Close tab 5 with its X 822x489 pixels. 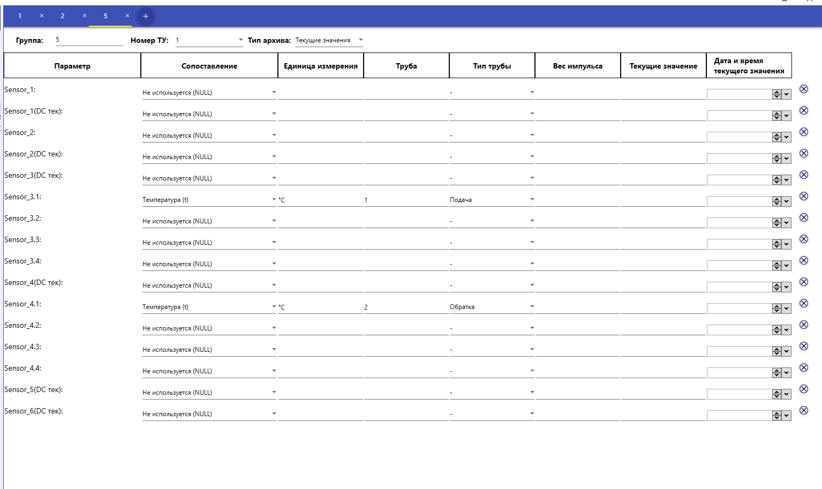coord(127,16)
